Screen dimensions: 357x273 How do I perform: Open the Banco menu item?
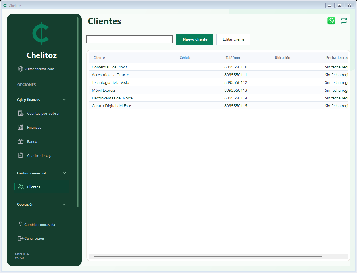tap(42, 141)
